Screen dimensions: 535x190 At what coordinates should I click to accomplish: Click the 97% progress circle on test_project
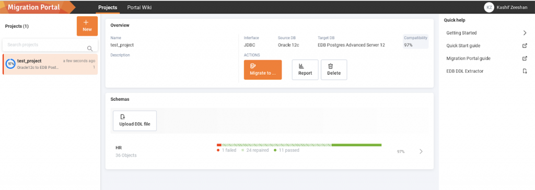click(10, 64)
